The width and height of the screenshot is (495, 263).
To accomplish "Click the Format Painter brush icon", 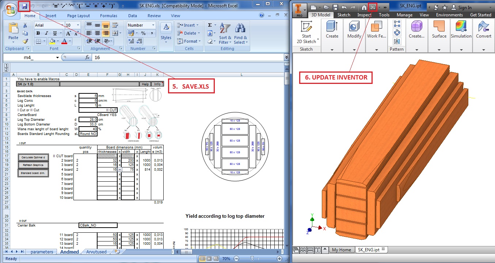I will [25, 41].
